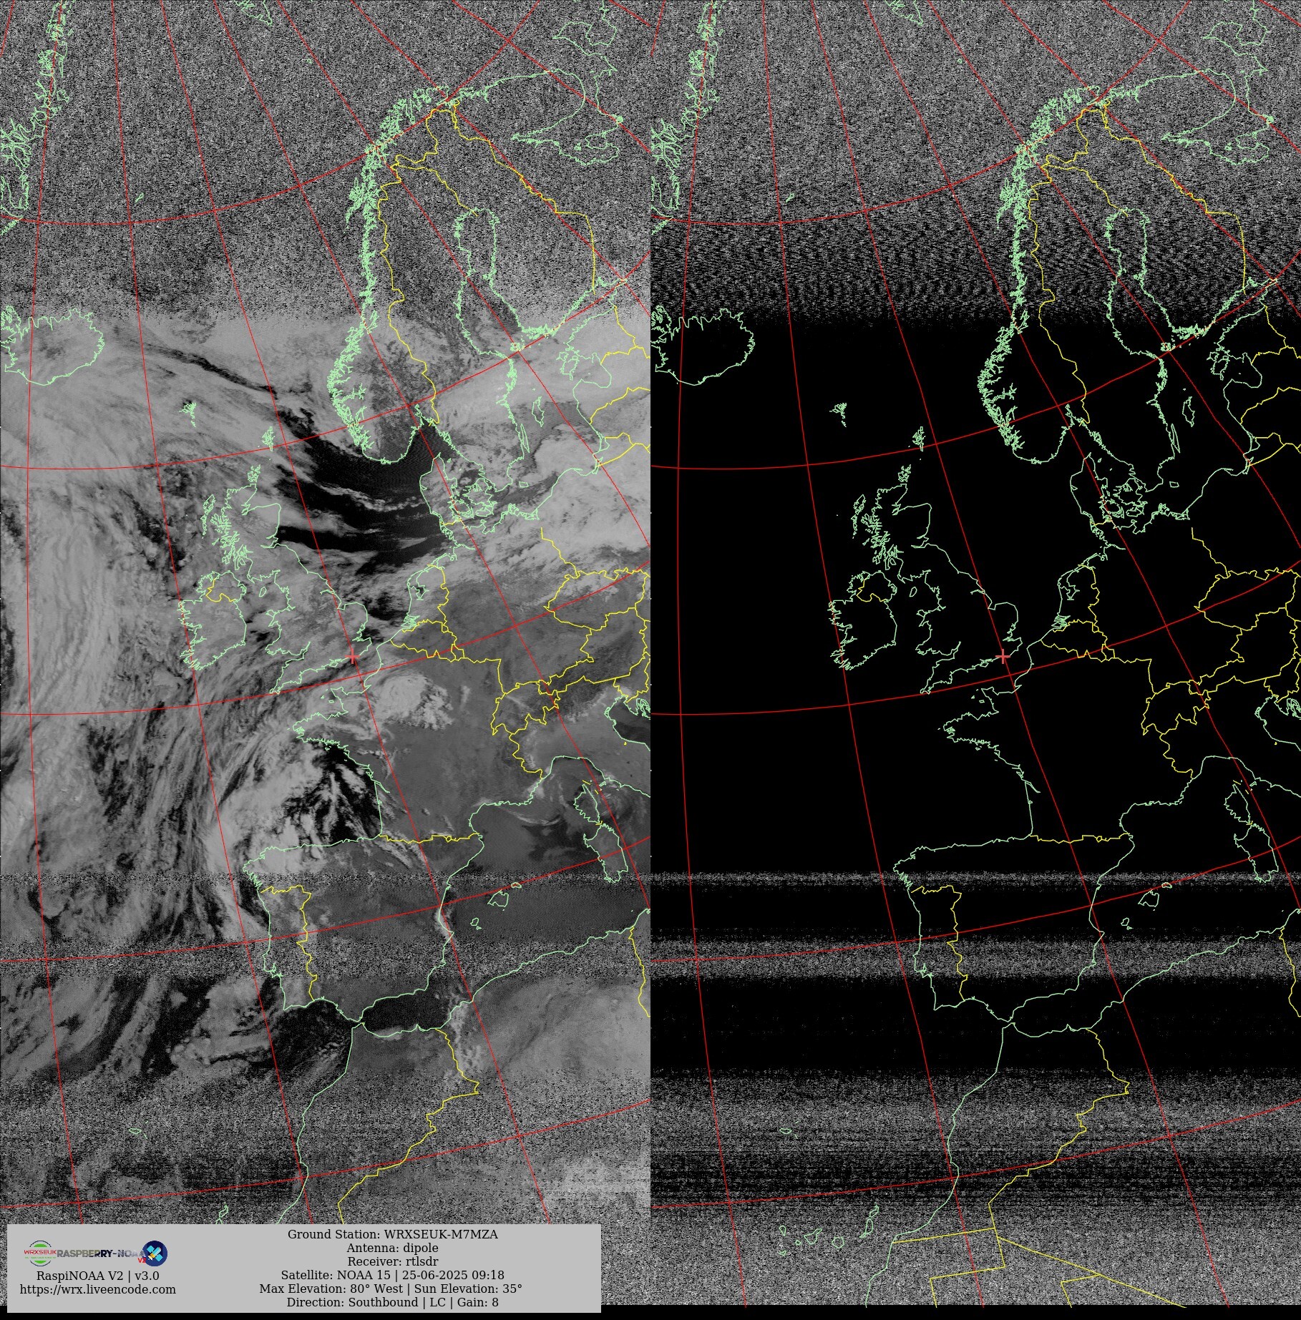Click the red ground station cross on left image
The image size is (1301, 1320).
[x=353, y=657]
